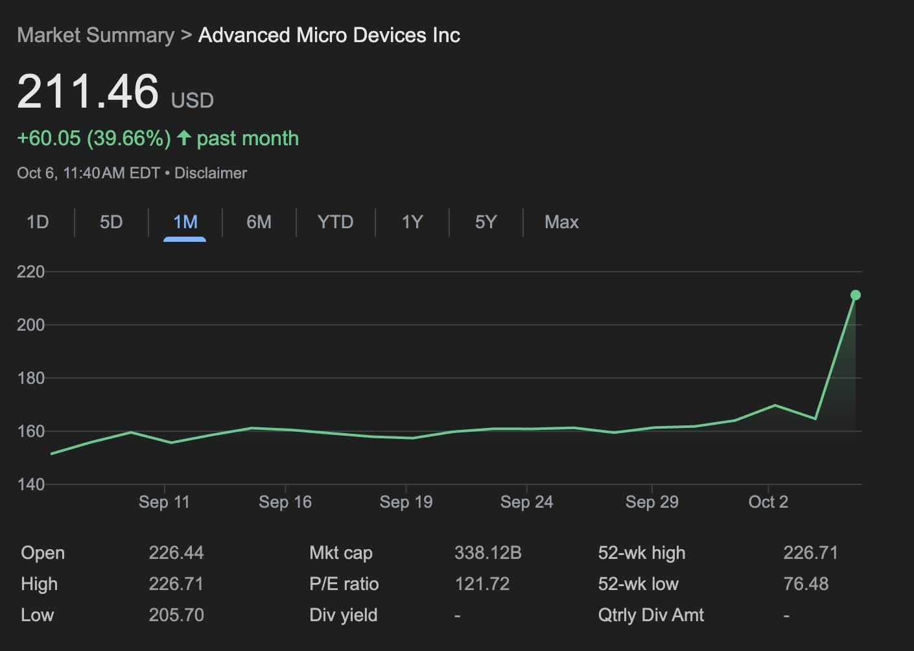Open the Disclaimer link
914x651 pixels.
click(211, 173)
